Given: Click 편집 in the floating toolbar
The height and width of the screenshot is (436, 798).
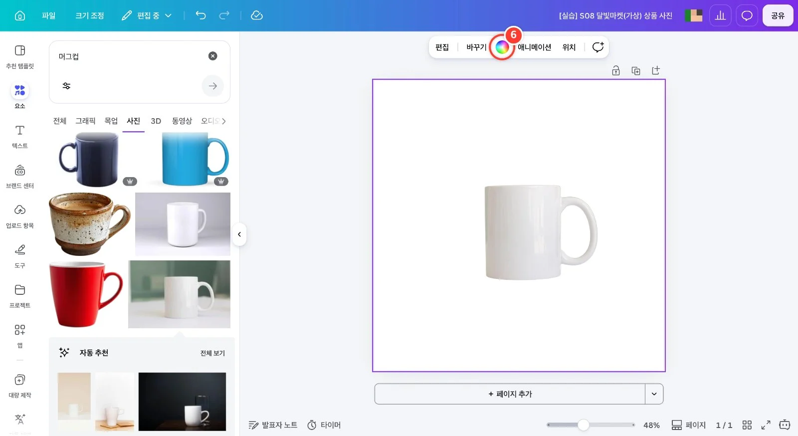Looking at the screenshot, I should coord(442,47).
